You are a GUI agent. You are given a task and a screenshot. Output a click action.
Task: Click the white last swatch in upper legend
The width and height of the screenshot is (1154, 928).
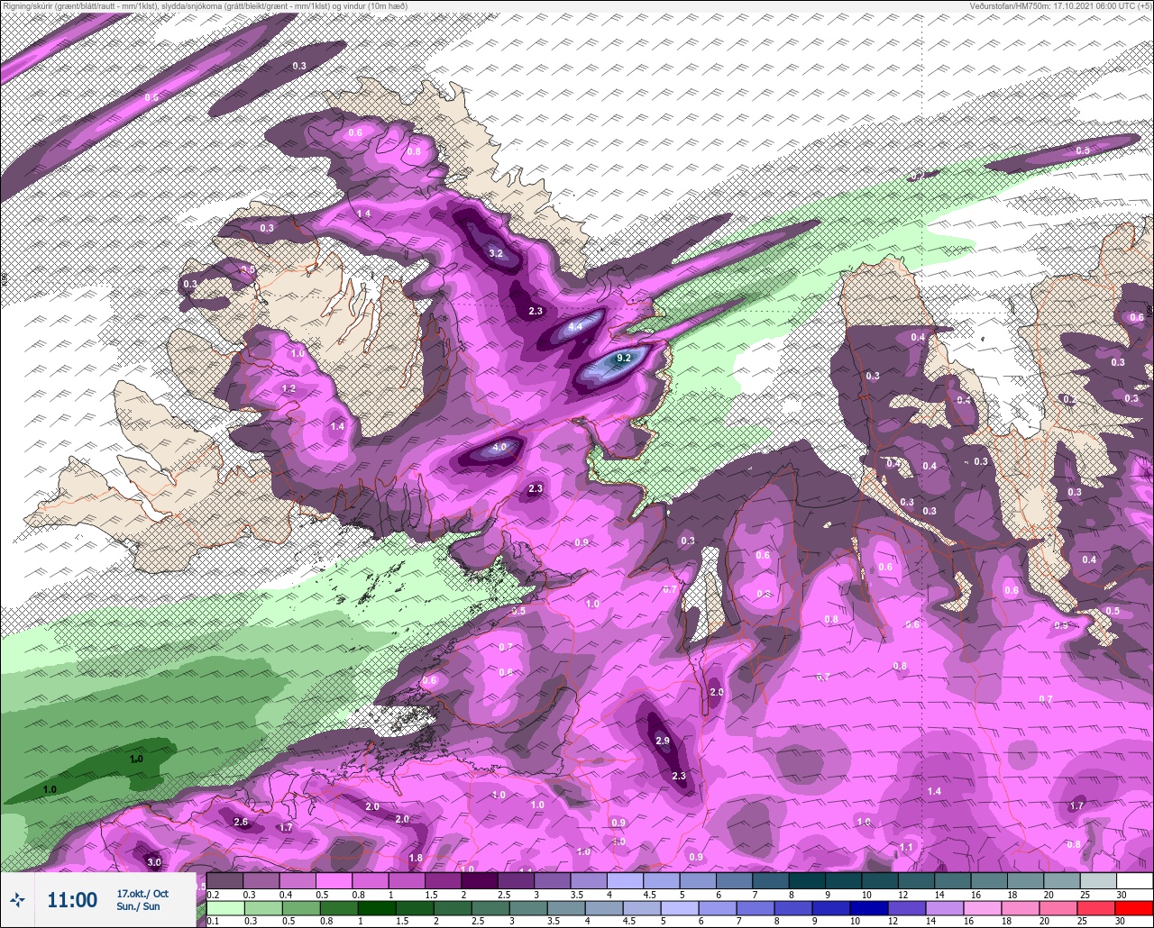1135,880
